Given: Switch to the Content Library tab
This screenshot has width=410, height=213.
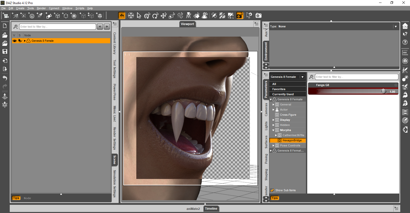Looking at the screenshot, I should coord(115,43).
